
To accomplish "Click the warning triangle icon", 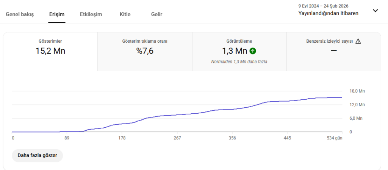I will (358, 41).
